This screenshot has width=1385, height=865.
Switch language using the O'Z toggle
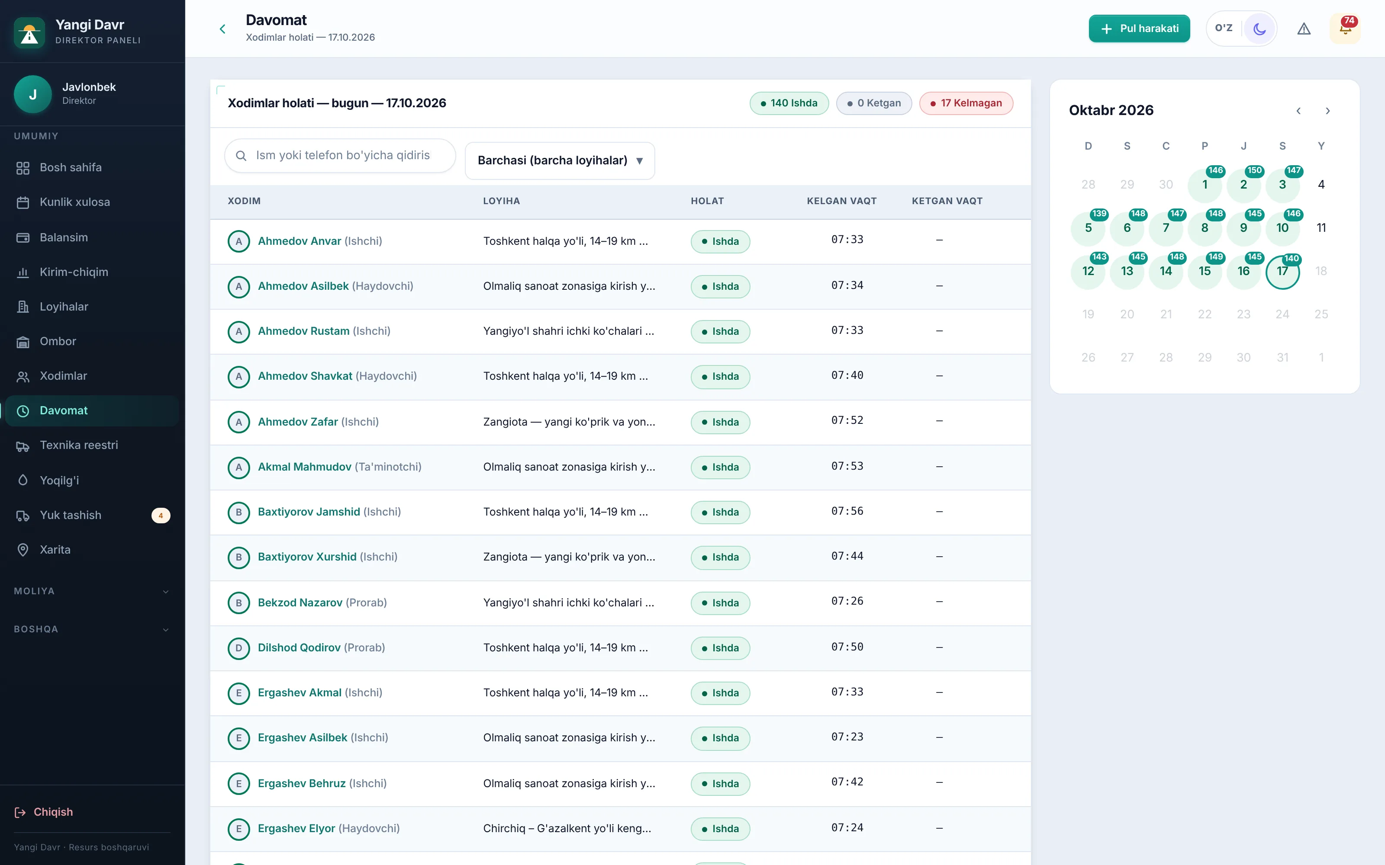tap(1224, 28)
